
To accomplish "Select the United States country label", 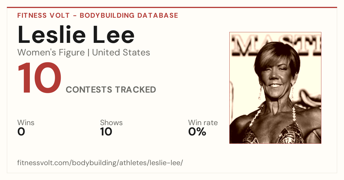I will (121, 53).
